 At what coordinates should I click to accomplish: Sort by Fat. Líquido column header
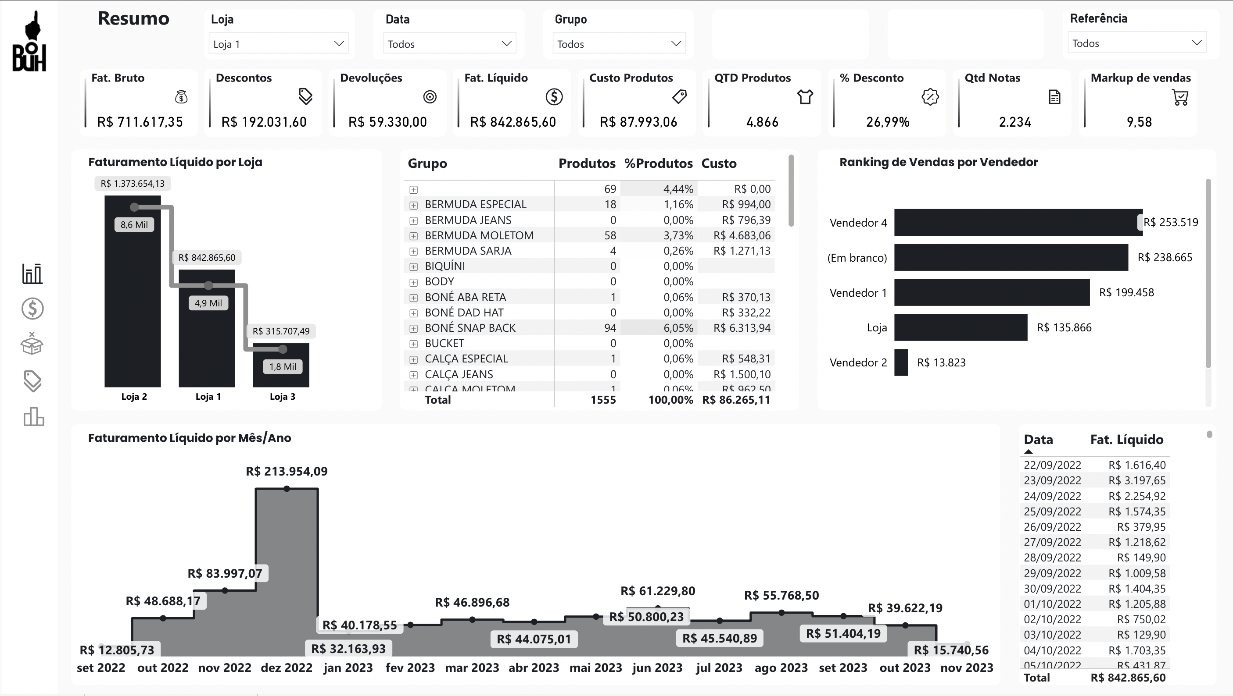(x=1126, y=439)
